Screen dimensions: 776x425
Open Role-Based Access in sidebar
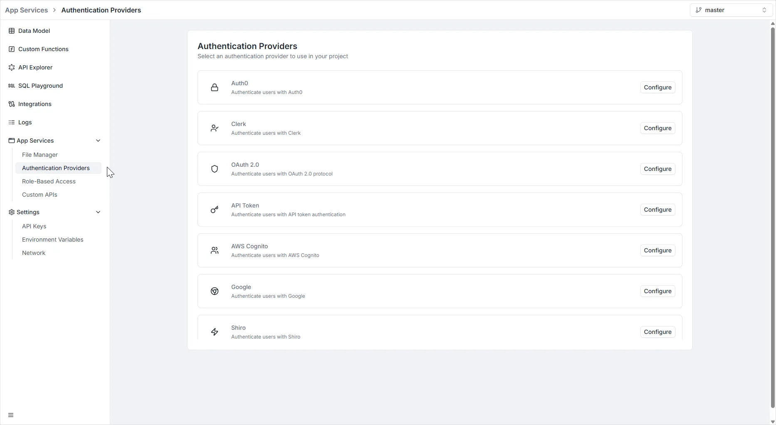tap(49, 181)
